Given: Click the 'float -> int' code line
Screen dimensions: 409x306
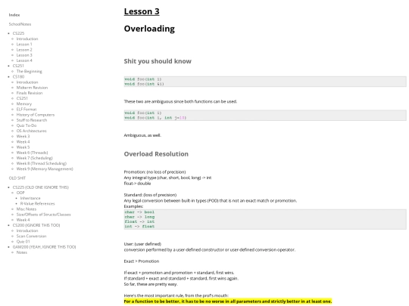Looking at the screenshot, I should [139, 221].
